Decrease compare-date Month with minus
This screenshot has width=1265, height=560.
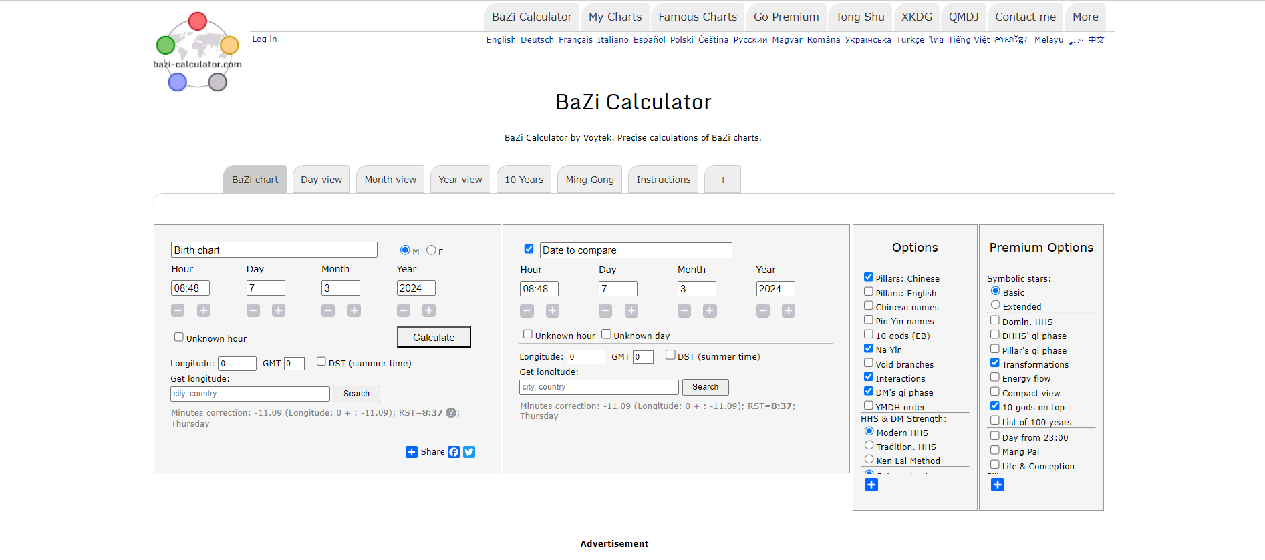(684, 310)
